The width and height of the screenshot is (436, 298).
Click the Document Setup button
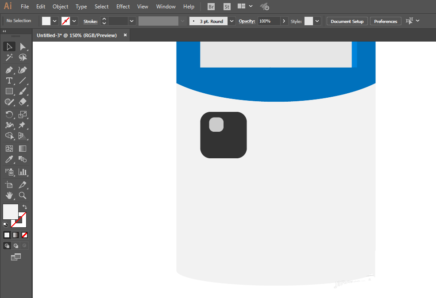(347, 21)
